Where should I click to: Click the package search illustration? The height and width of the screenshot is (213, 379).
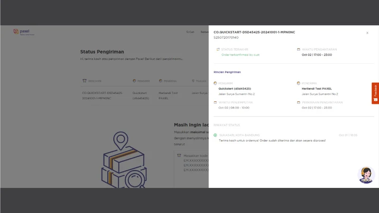tap(124, 160)
